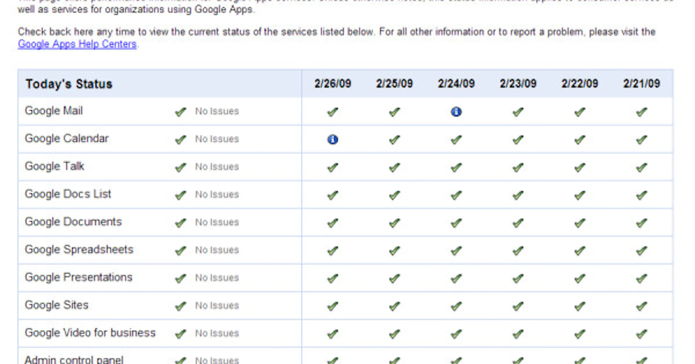
Task: Select Google Docs List's check mark for 2/23/09
Action: (x=518, y=195)
